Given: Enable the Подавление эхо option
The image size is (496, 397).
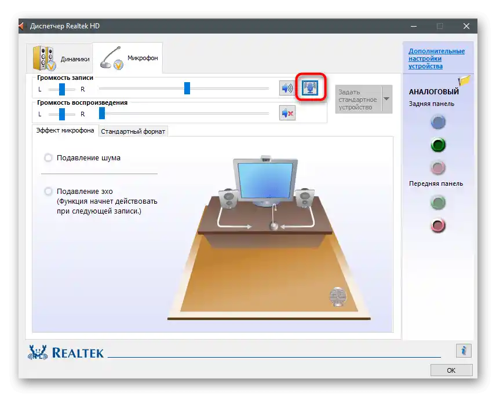Looking at the screenshot, I should tap(48, 191).
